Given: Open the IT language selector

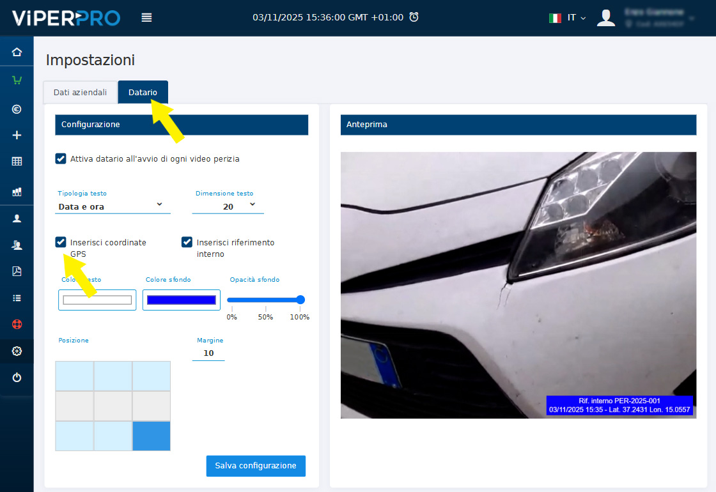Looking at the screenshot, I should (x=567, y=18).
